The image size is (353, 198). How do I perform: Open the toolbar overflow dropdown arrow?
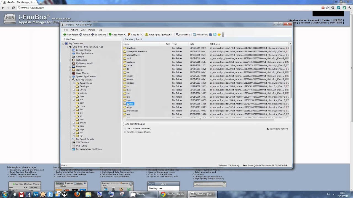pyautogui.click(x=223, y=35)
